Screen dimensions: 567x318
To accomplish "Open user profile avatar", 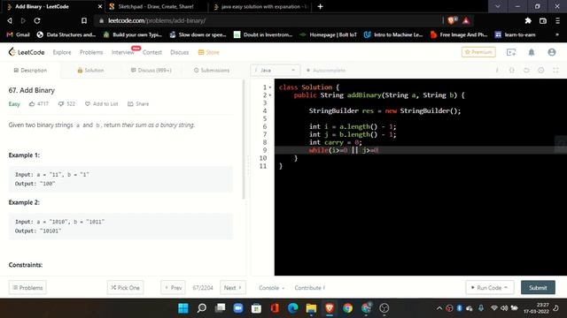I will tap(551, 52).
